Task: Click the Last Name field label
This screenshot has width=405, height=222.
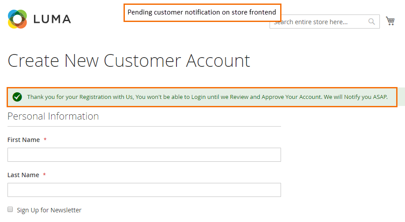Action: [23, 175]
